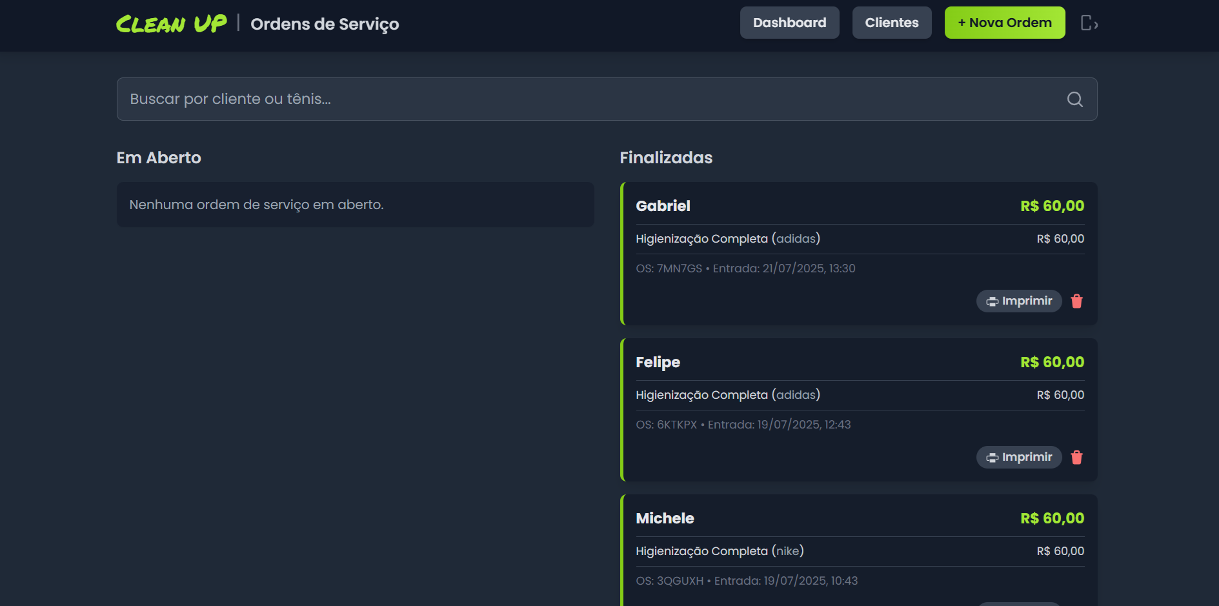
Task: Click OS code 7MN7GS entry line
Action: [745, 268]
